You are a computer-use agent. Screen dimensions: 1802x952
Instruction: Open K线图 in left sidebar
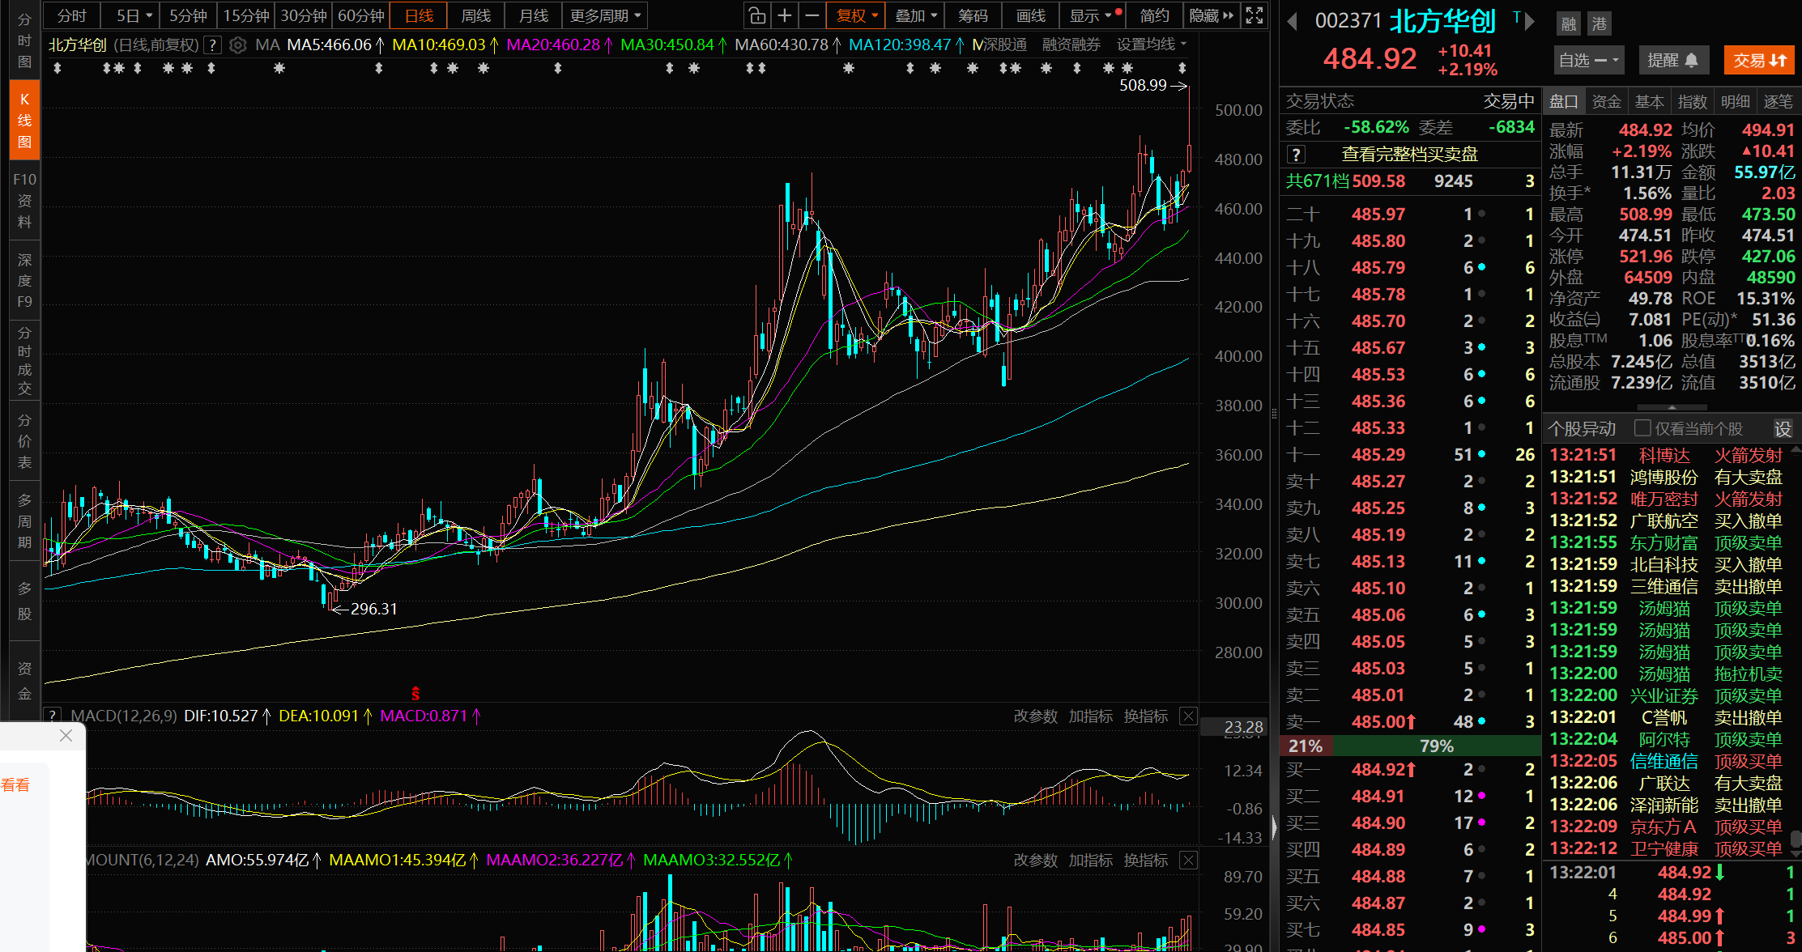tap(24, 120)
